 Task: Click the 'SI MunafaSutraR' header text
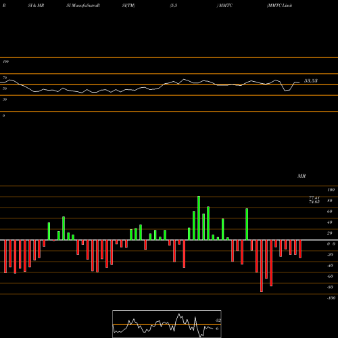83,5
